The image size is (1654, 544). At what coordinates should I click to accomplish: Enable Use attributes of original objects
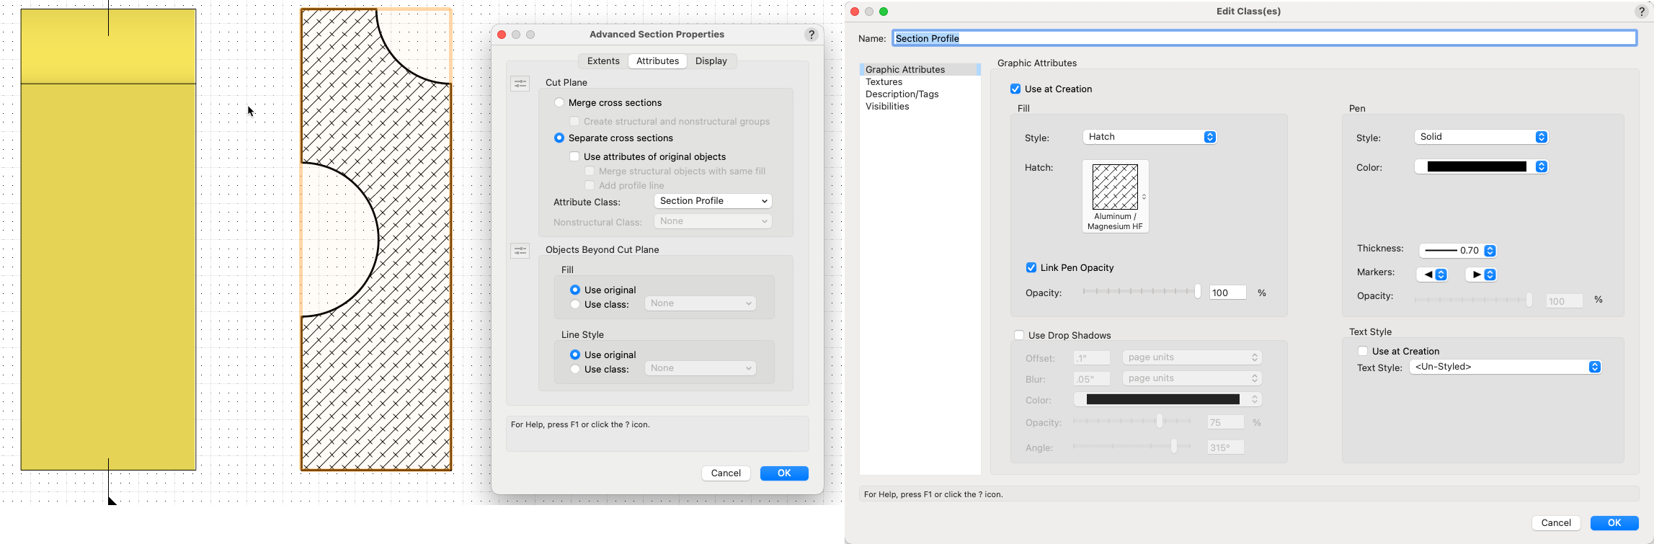(574, 157)
